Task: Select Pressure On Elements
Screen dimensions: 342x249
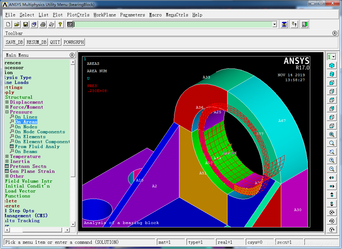Action: coord(30,137)
